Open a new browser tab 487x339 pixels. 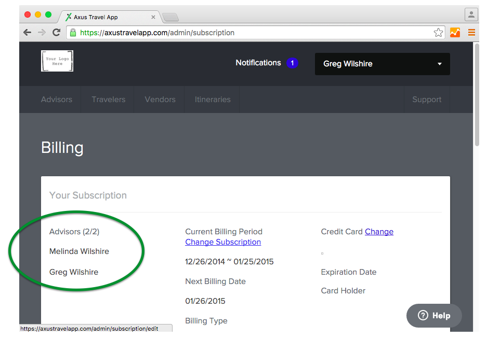coord(170,17)
